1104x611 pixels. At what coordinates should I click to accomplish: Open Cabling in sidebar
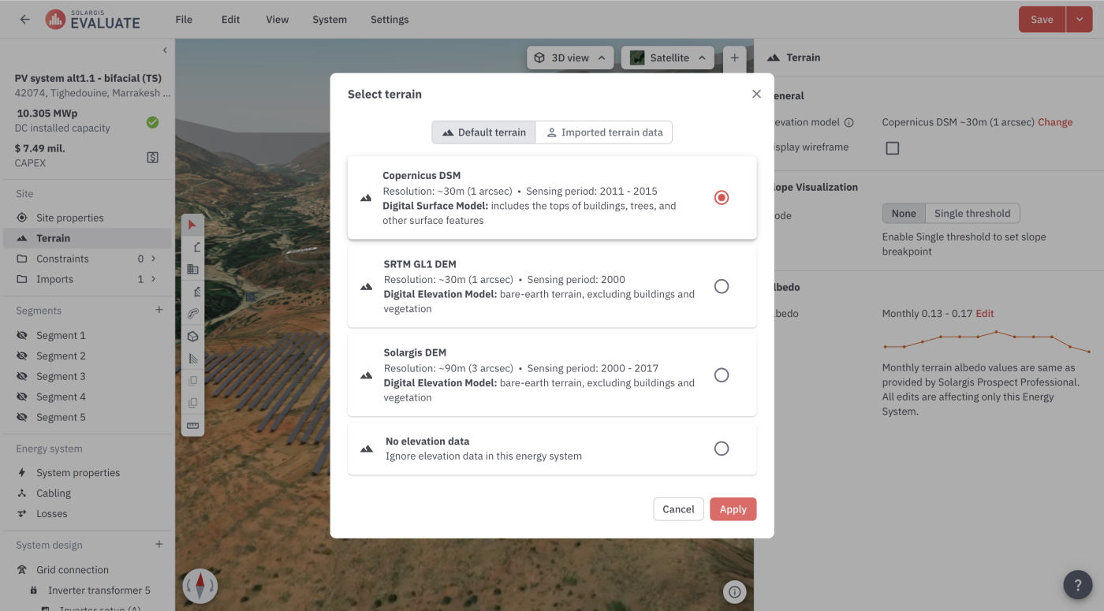[87, 494]
